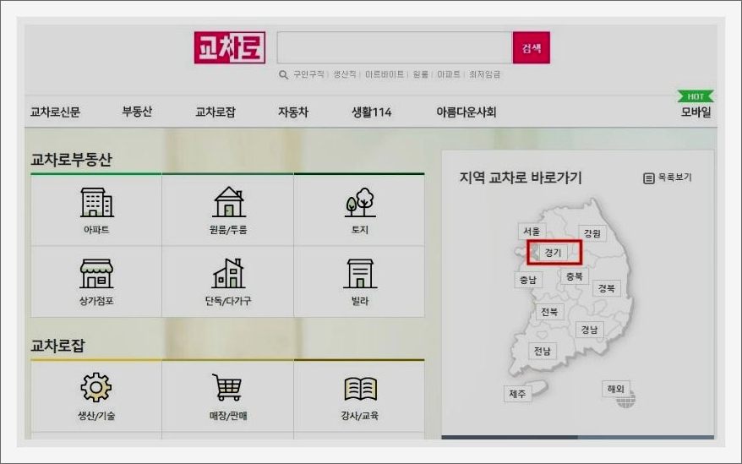This screenshot has height=464, width=742.
Task: Click the 목록보기 list icon
Action: pyautogui.click(x=648, y=178)
